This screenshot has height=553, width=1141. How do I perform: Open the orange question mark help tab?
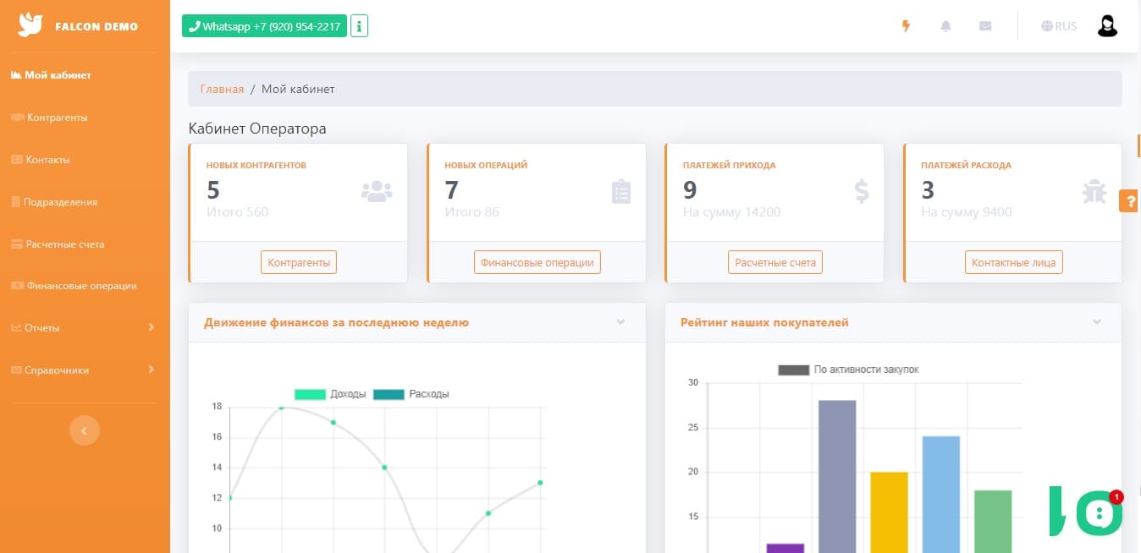(x=1131, y=201)
